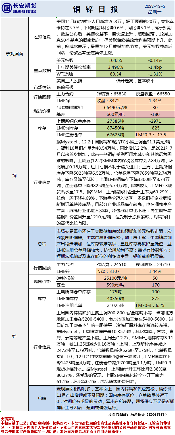This screenshot has width=175, height=435.
Task: Select the yield value 3.496%
Action: click(x=115, y=67)
